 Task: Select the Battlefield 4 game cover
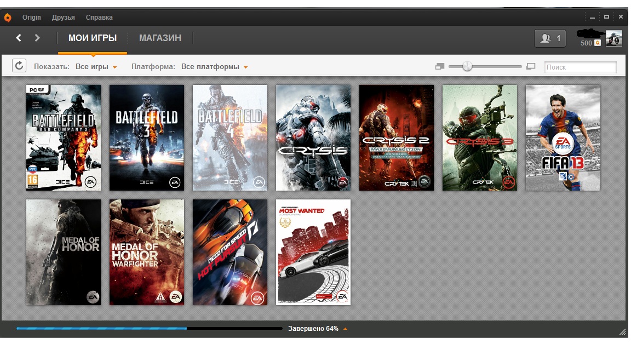230,138
